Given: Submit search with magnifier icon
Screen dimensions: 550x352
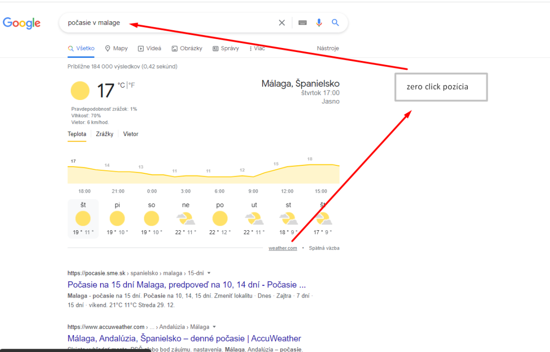Looking at the screenshot, I should pos(335,23).
